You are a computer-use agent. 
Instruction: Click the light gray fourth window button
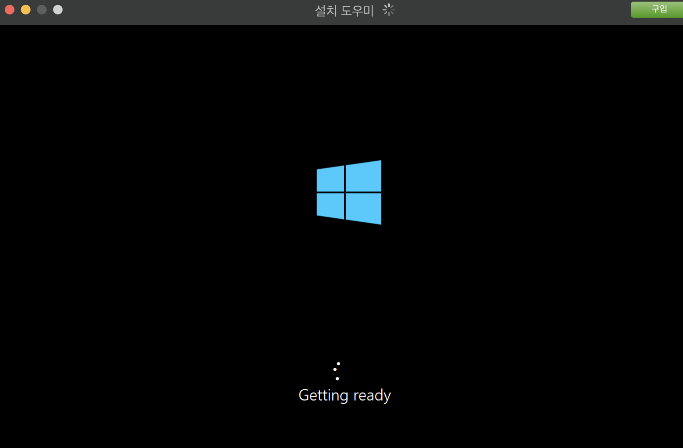(x=58, y=10)
